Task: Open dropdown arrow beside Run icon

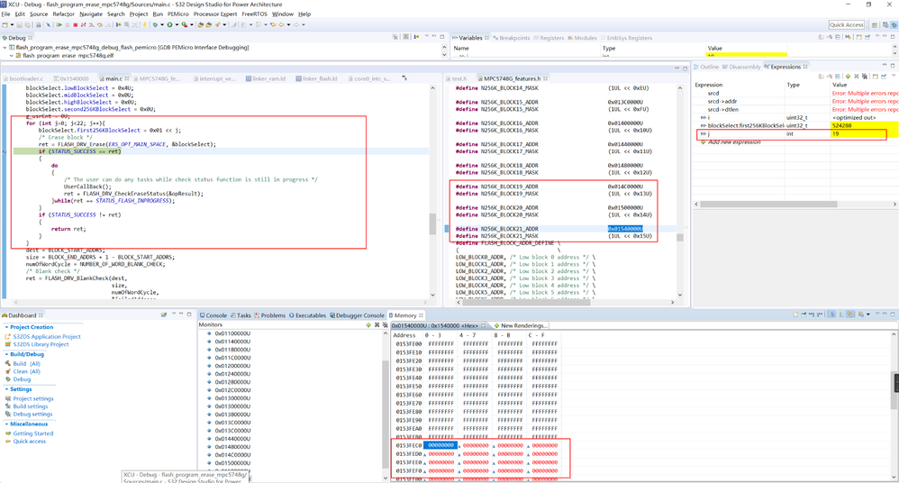Action: [x=177, y=24]
